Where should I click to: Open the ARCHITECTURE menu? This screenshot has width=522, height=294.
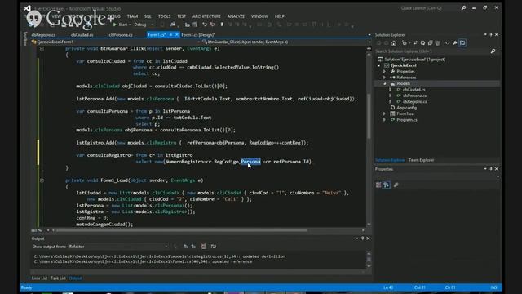(x=206, y=16)
